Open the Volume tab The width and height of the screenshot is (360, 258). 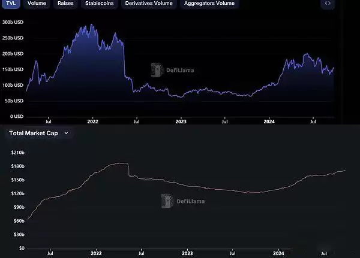click(37, 4)
